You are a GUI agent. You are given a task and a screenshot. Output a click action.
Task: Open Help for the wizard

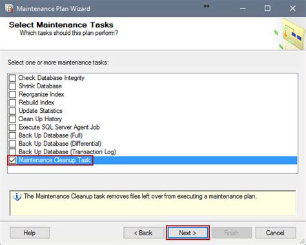tap(30, 233)
